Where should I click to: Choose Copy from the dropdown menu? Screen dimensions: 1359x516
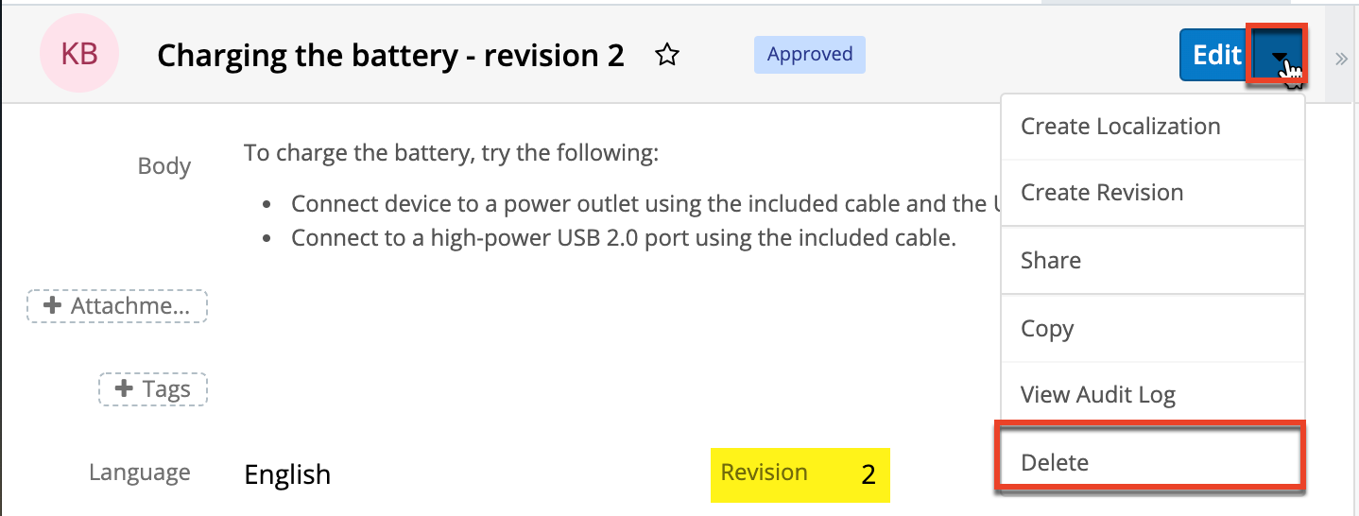click(1047, 329)
